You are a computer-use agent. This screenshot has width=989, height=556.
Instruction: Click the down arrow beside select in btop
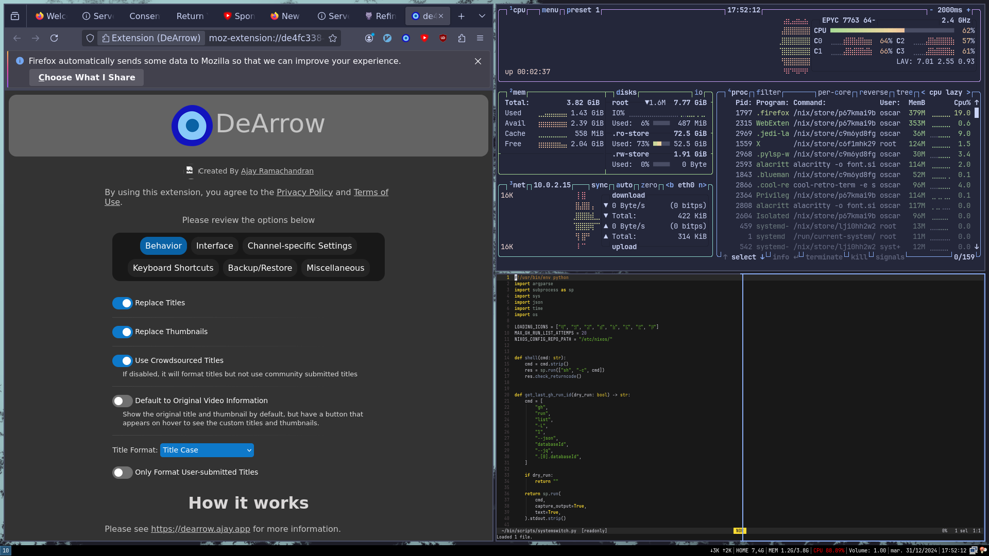pyautogui.click(x=762, y=257)
